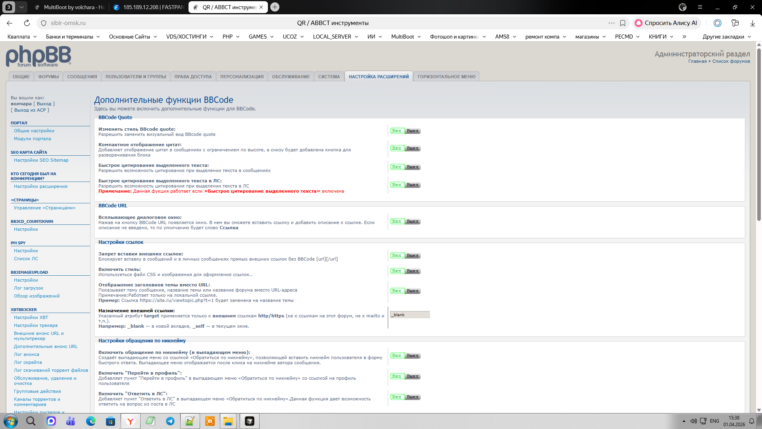Open Настройки SEO Sitemap link

tap(41, 160)
